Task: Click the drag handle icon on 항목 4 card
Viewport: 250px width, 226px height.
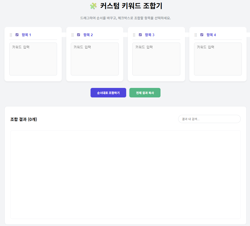Action: [196, 34]
